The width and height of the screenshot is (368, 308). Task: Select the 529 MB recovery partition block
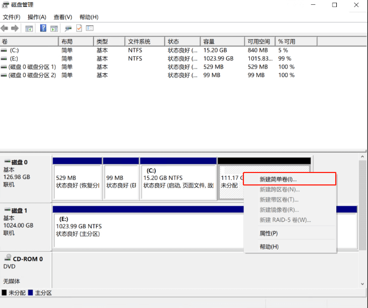77,182
